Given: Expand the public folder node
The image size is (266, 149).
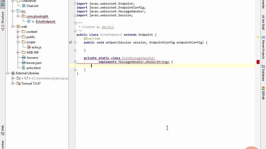Looking at the screenshot, I should [x=18, y=37].
